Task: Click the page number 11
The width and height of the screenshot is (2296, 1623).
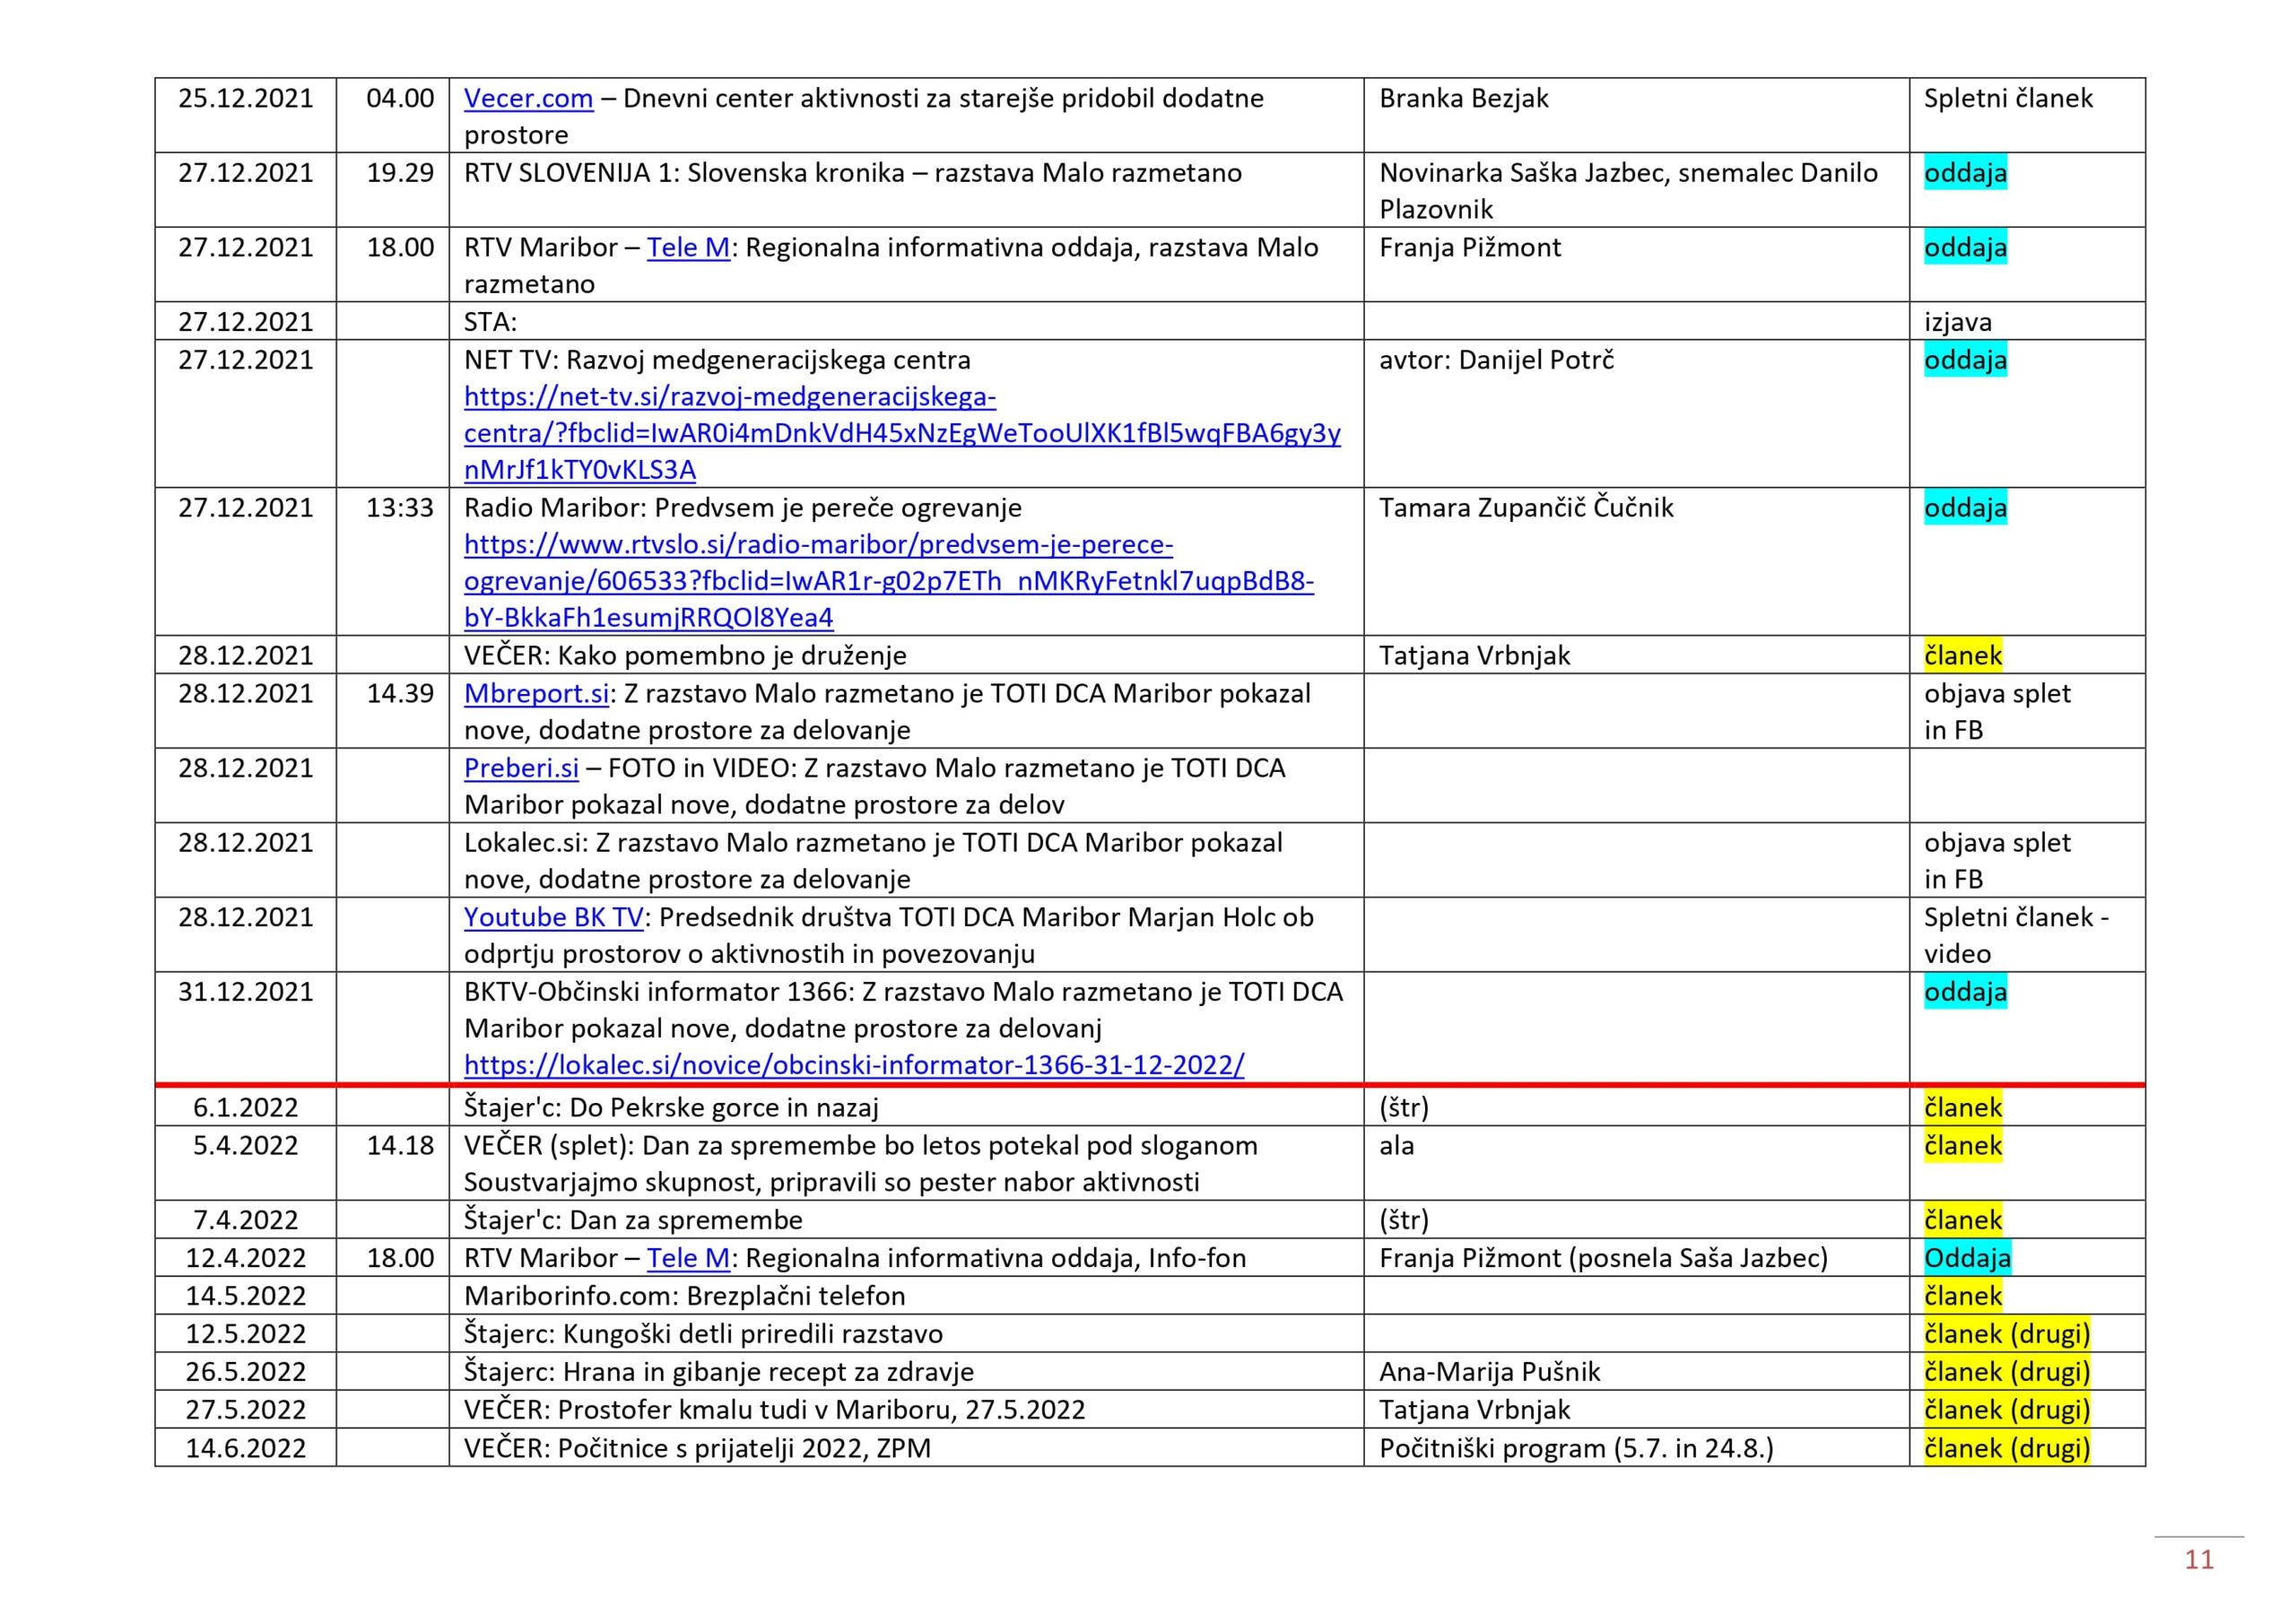Action: pyautogui.click(x=2198, y=1559)
